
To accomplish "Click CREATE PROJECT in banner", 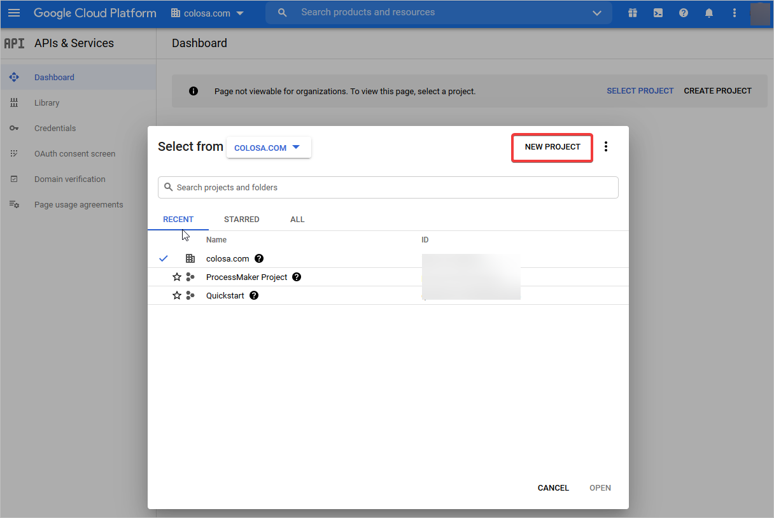I will point(717,91).
